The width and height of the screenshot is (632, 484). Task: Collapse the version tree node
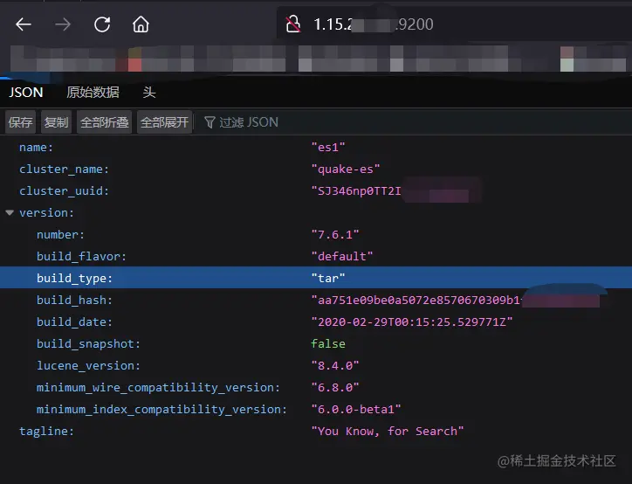[x=10, y=212]
